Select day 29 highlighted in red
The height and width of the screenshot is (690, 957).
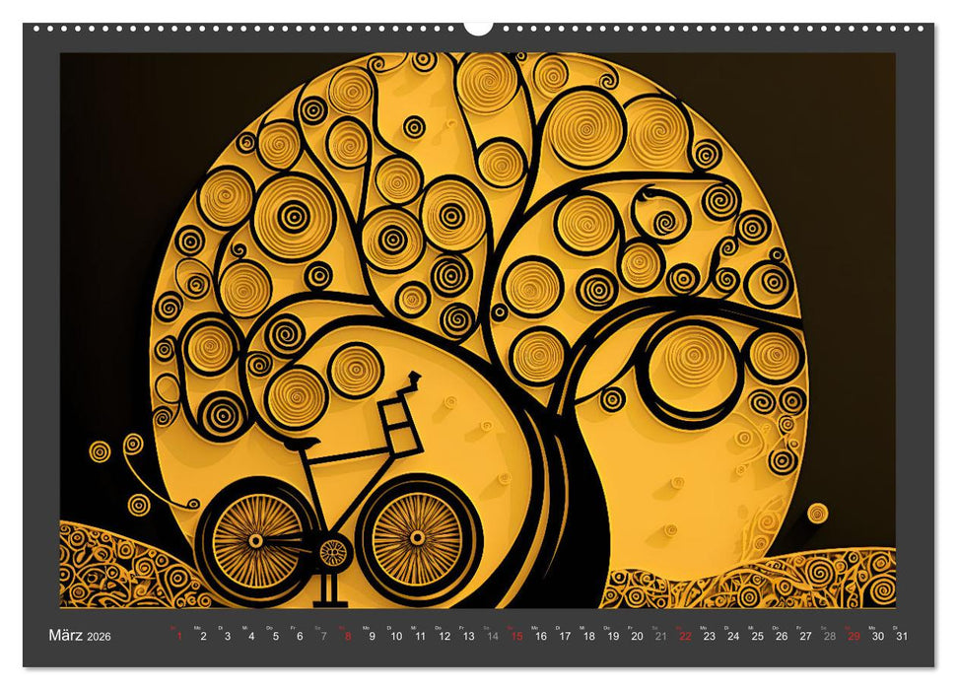(x=854, y=636)
